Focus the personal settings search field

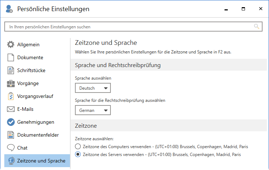[x=133, y=27]
